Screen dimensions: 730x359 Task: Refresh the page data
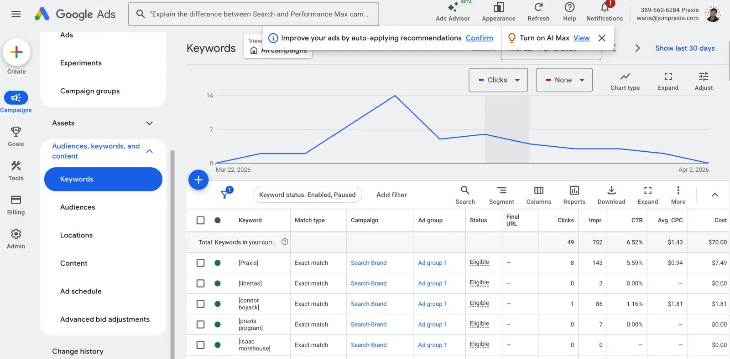coord(538,12)
